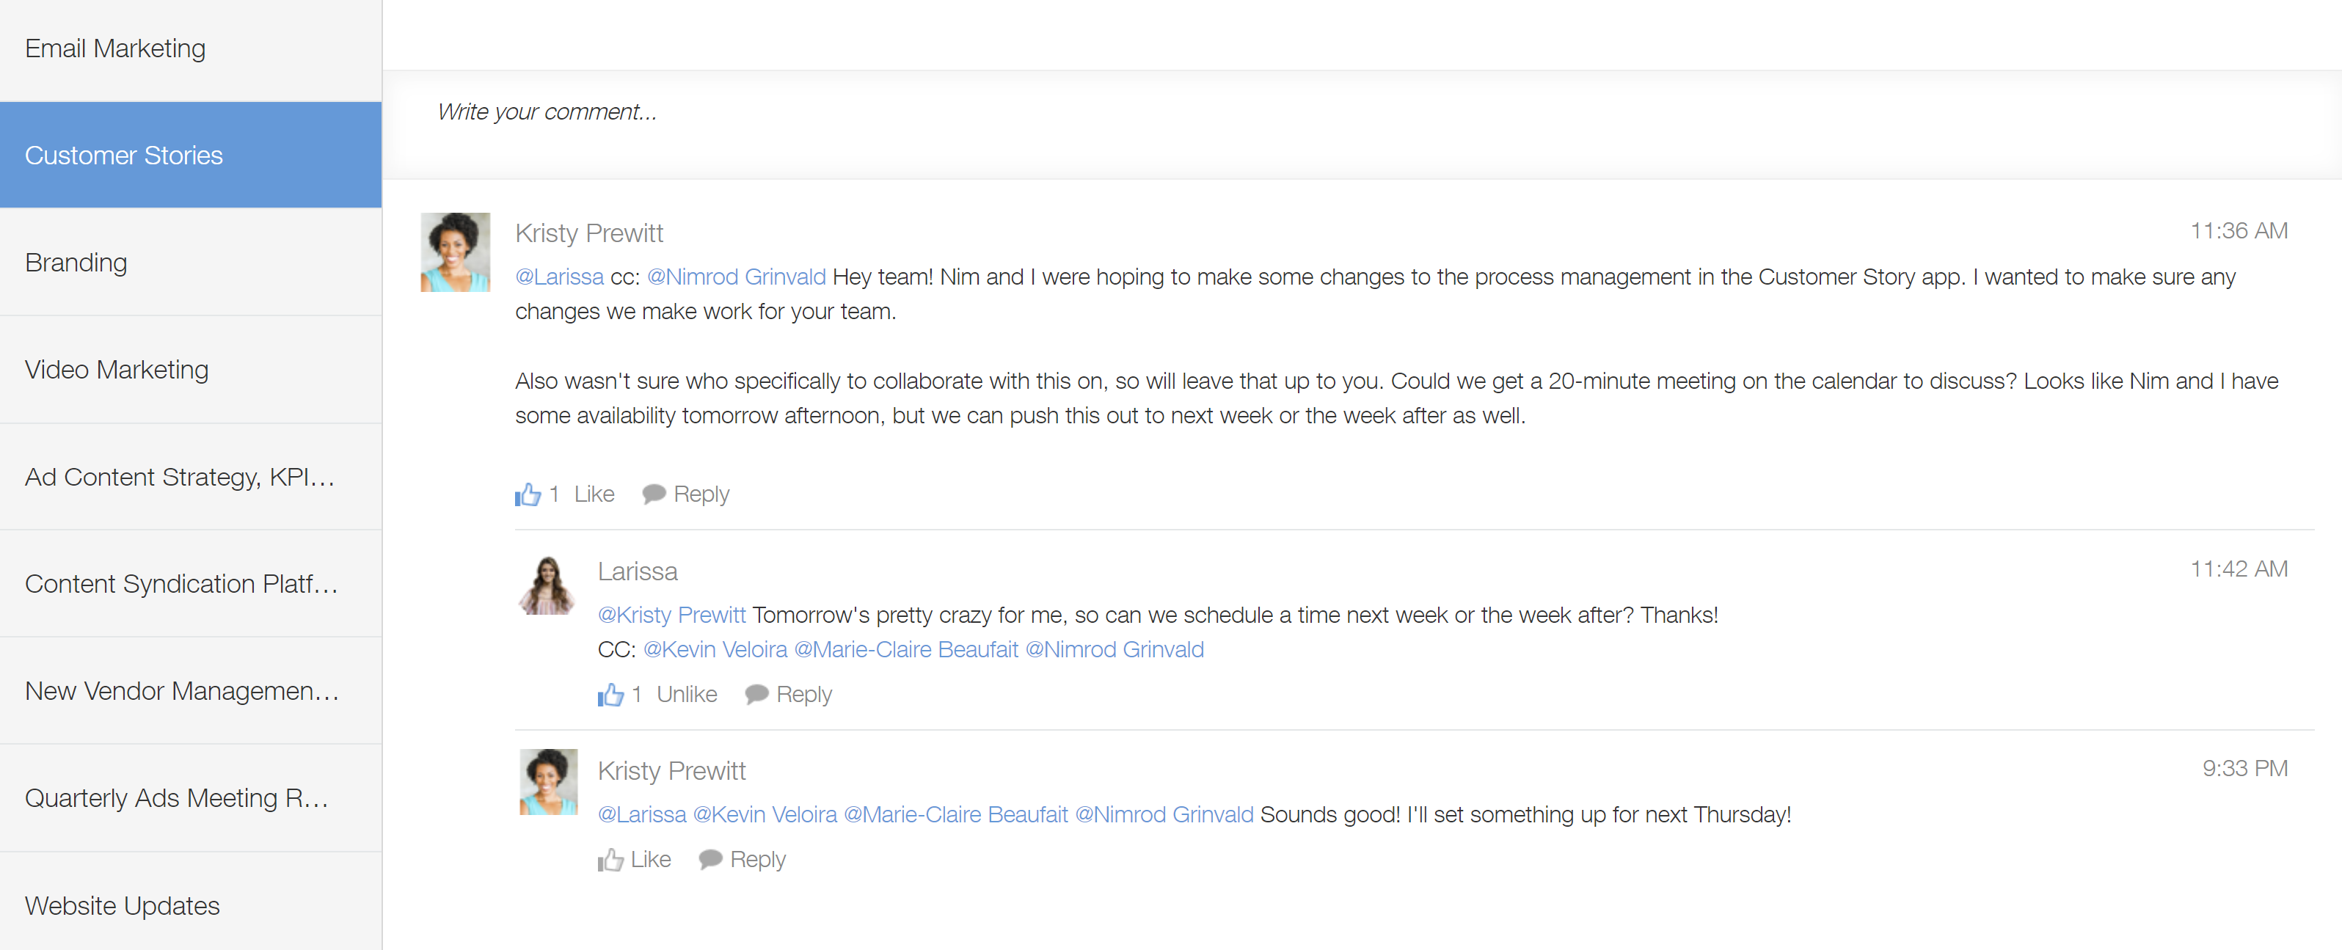This screenshot has width=2342, height=950.
Task: Click thumbs-up icon on Larissa's comment
Action: pyautogui.click(x=611, y=695)
